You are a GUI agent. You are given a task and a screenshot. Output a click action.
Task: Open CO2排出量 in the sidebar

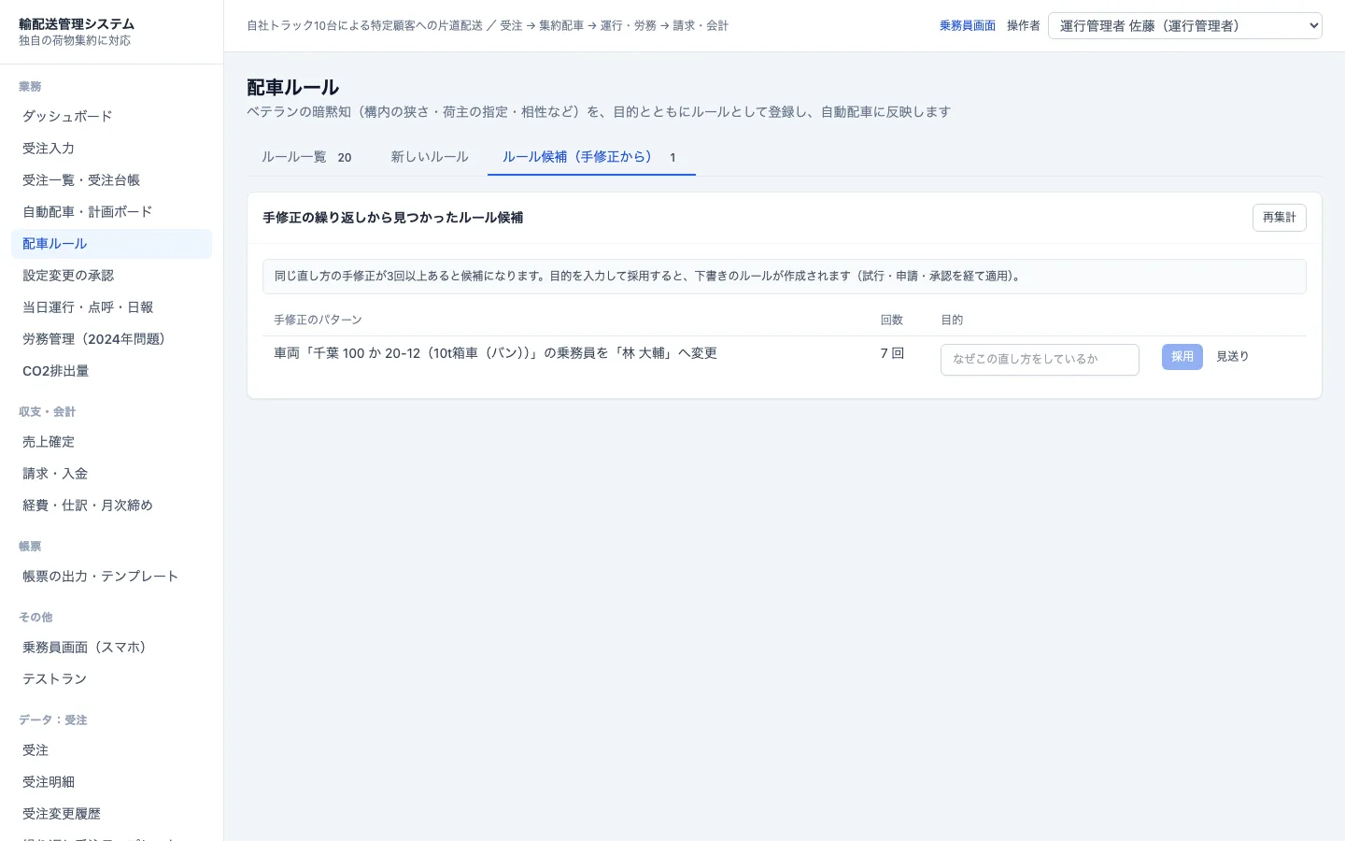click(x=111, y=371)
